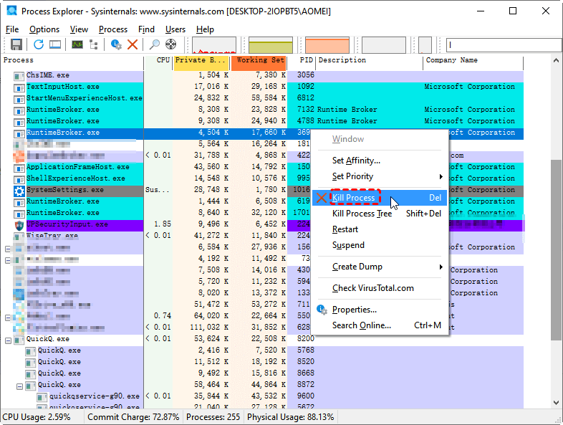The width and height of the screenshot is (563, 425).
Task: Click the ShellExperienceHost.exe process icon
Action: click(x=19, y=179)
